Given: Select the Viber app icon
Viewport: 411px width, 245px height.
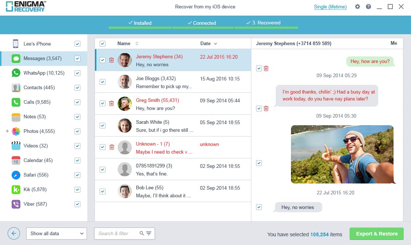Looking at the screenshot, I should 16,204.
